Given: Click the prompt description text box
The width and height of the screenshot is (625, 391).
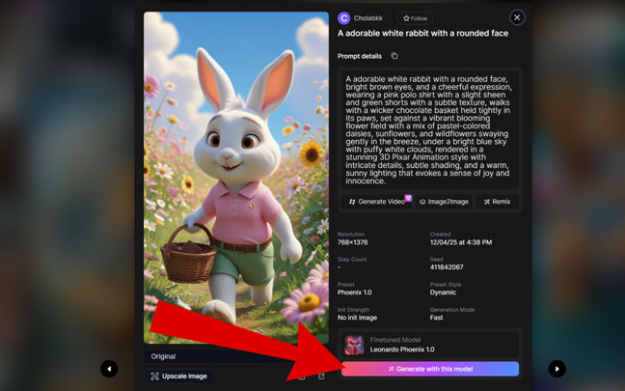Looking at the screenshot, I should click(429, 130).
